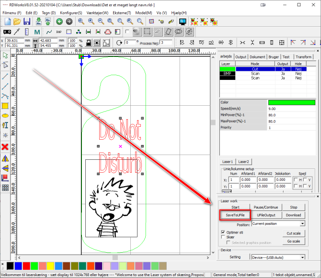Click the Import icon with green arrow
Image resolution: width=321 pixels, height=278 pixels.
coord(38,22)
